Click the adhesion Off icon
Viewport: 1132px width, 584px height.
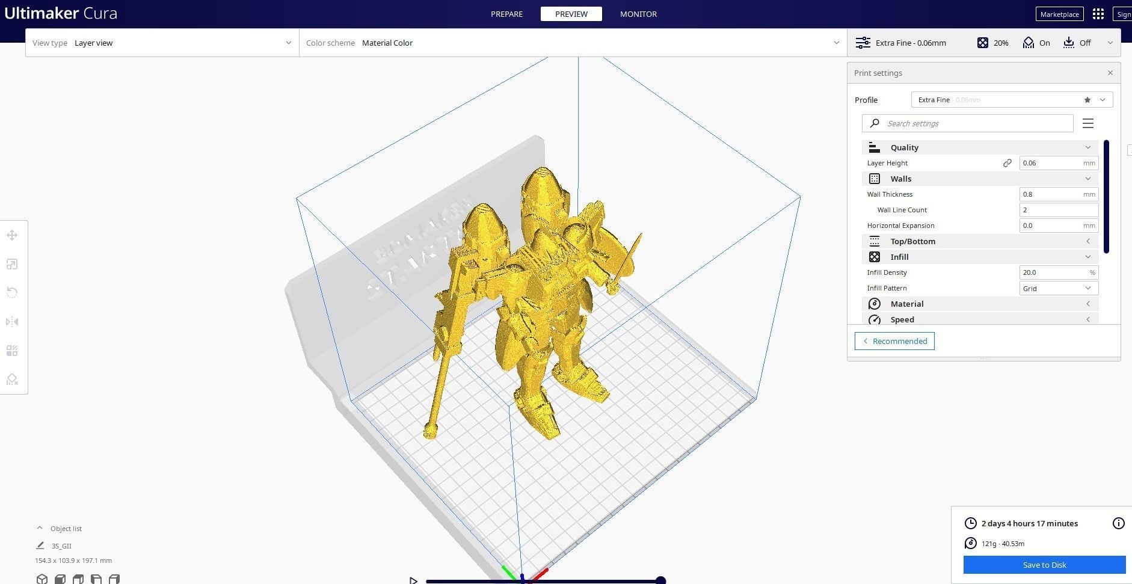[1069, 43]
